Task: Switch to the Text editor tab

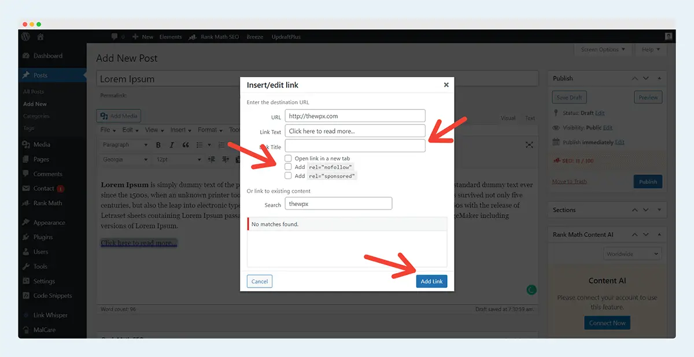Action: (530, 118)
